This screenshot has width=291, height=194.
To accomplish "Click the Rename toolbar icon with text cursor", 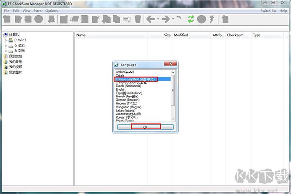I will [x=127, y=19].
